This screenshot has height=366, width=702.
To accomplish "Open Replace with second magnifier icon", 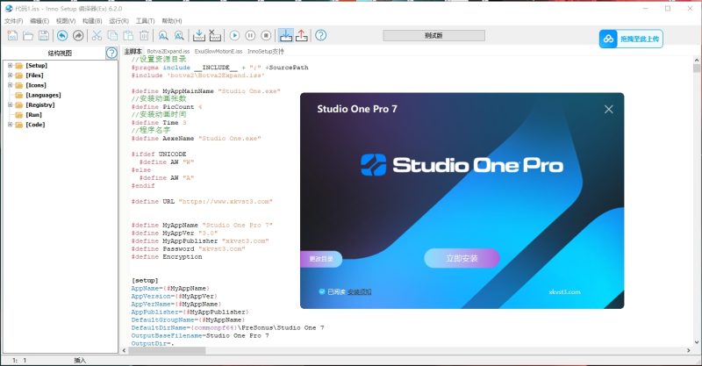I will (x=179, y=35).
